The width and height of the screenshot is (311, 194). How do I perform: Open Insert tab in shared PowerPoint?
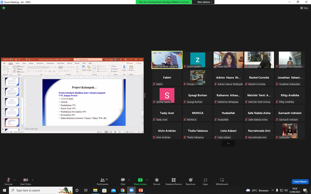[x=17, y=63]
